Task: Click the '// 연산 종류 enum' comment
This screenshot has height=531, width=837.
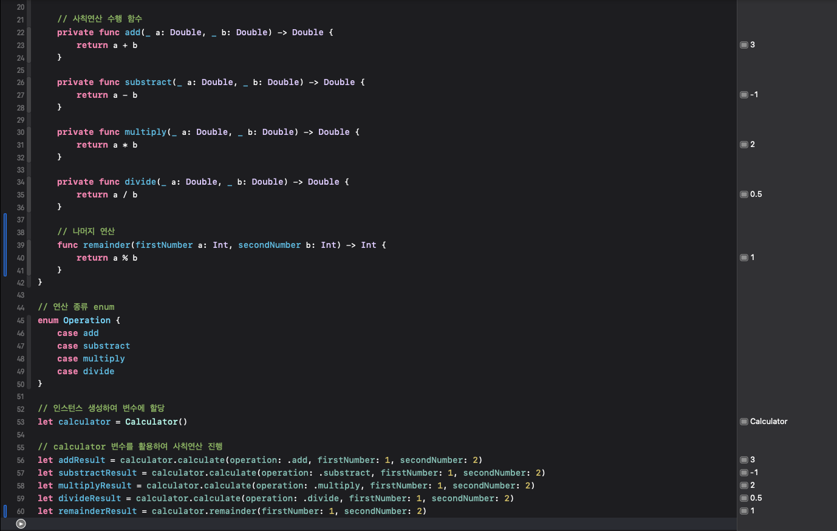Action: click(x=76, y=307)
